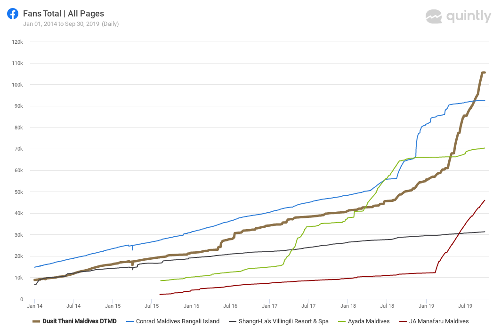Click the end point of the dark red JA Manafaru line

pos(485,200)
